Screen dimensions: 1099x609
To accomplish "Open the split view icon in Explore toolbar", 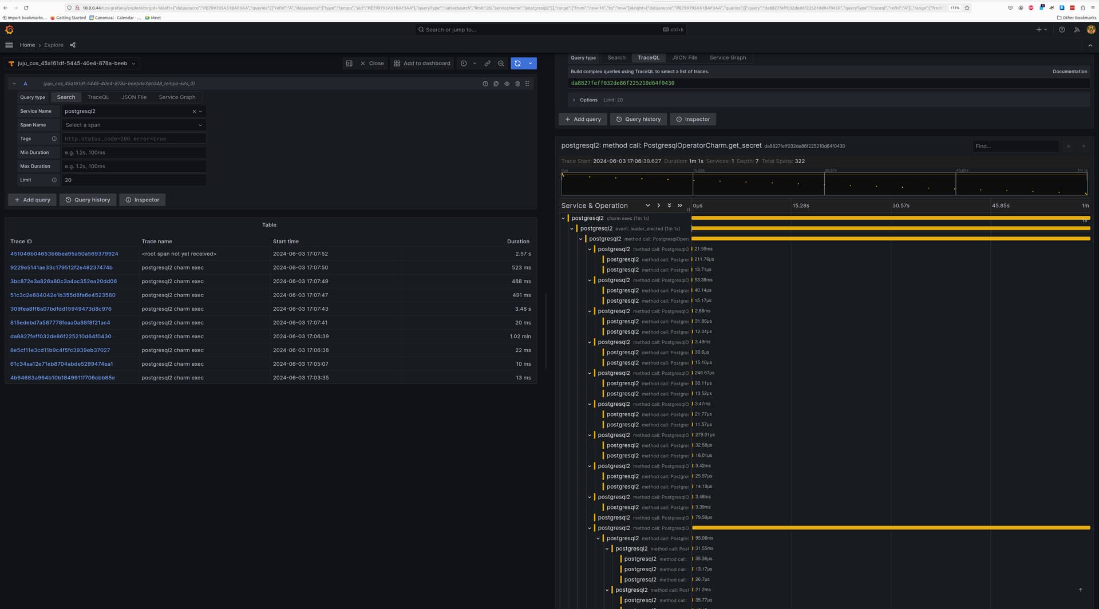I will point(350,63).
